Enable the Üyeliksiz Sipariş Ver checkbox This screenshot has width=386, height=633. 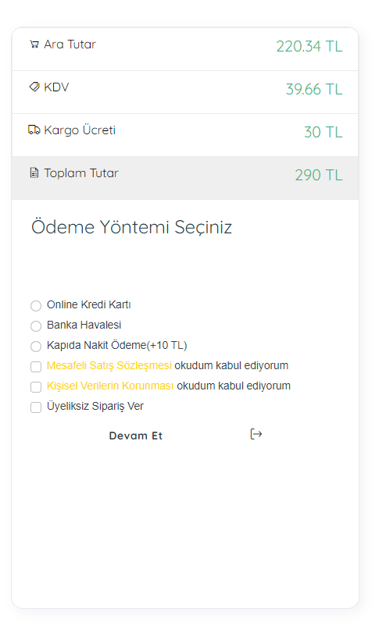click(36, 407)
